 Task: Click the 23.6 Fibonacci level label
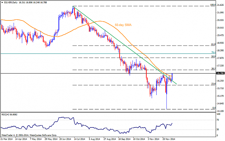coord(213,84)
